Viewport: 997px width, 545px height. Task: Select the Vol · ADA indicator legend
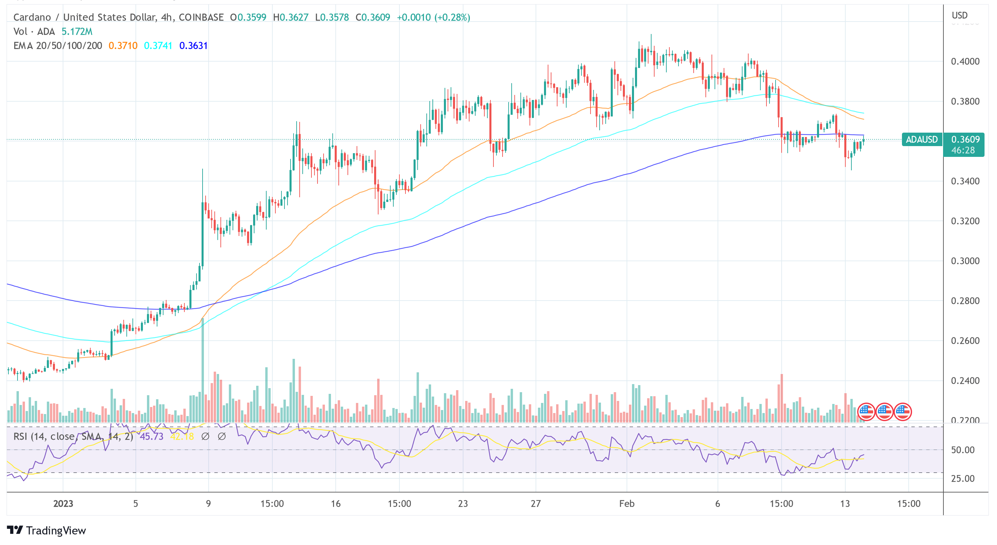pyautogui.click(x=34, y=31)
